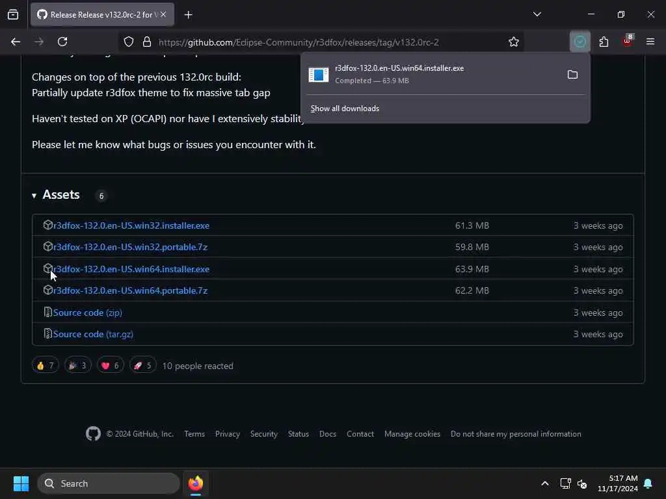Viewport: 666px width, 499px height.
Task: Click the 62.2 MB size of win64 portable
Action: (472, 290)
